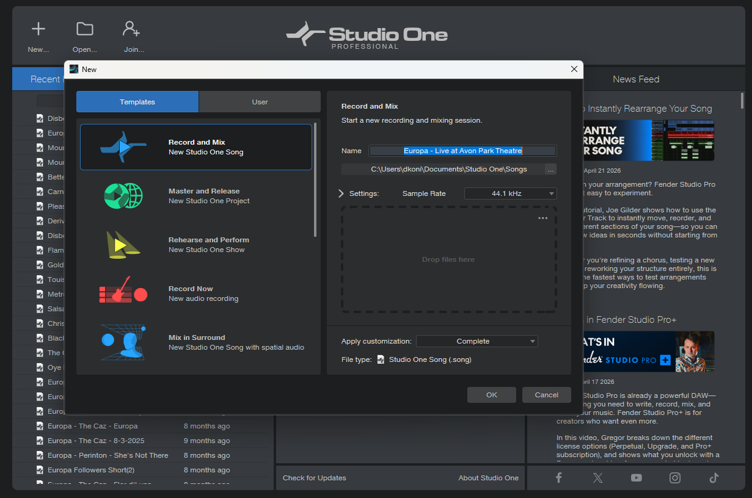The width and height of the screenshot is (752, 498).
Task: Click the Open... folder icon
Action: [x=85, y=29]
